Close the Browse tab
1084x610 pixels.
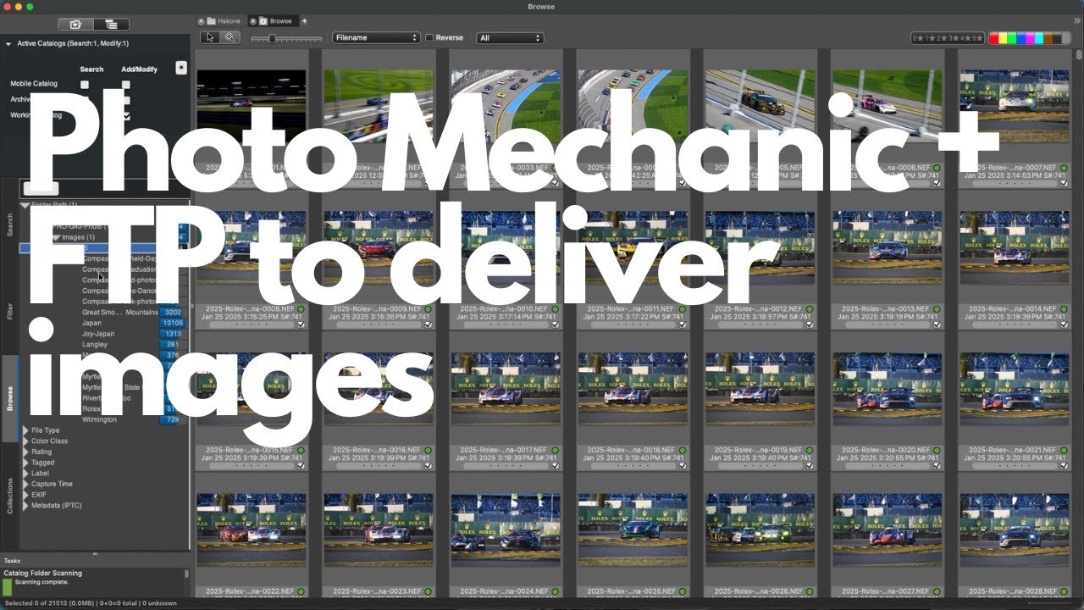pos(253,20)
